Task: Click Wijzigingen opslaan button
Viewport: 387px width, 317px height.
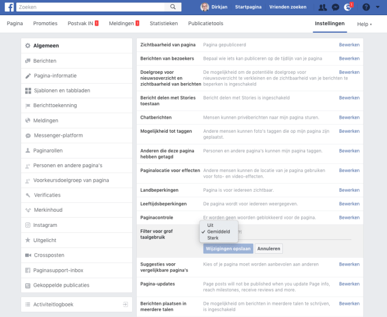Action: [228, 249]
